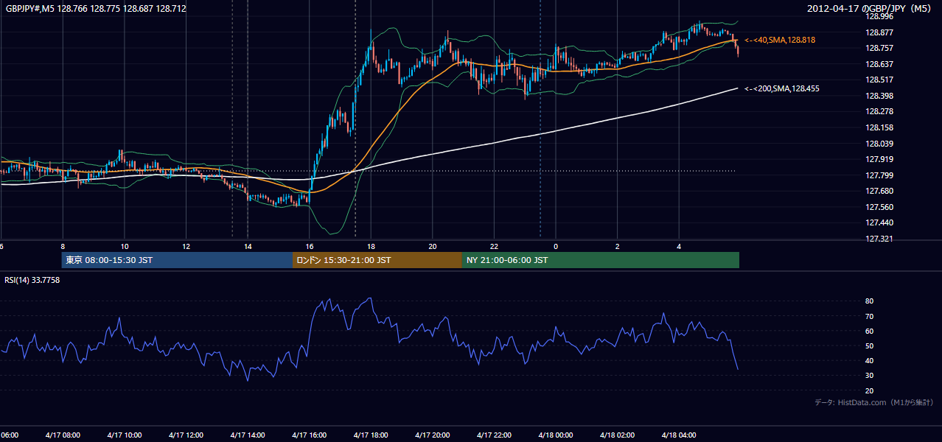Click price axis label 127.680
The width and height of the screenshot is (942, 442).
[879, 191]
